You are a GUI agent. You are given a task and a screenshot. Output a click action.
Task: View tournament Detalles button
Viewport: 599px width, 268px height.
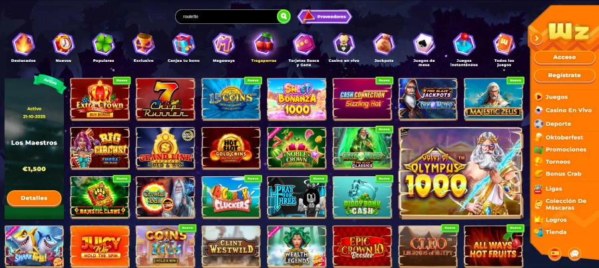point(34,198)
